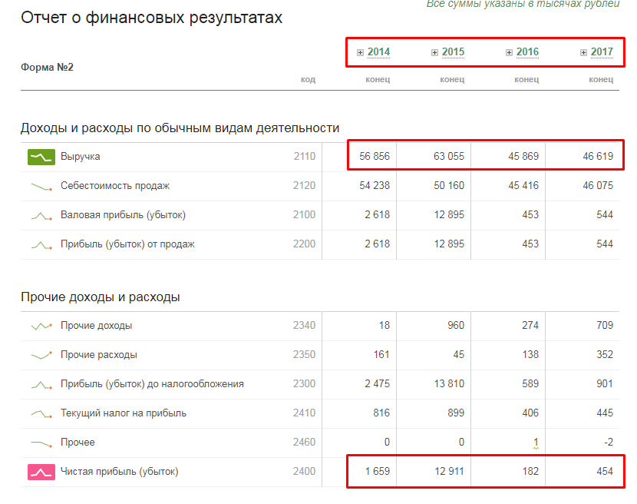Click the 2015 revenue value 63 055
The height and width of the screenshot is (504, 637).
449,157
